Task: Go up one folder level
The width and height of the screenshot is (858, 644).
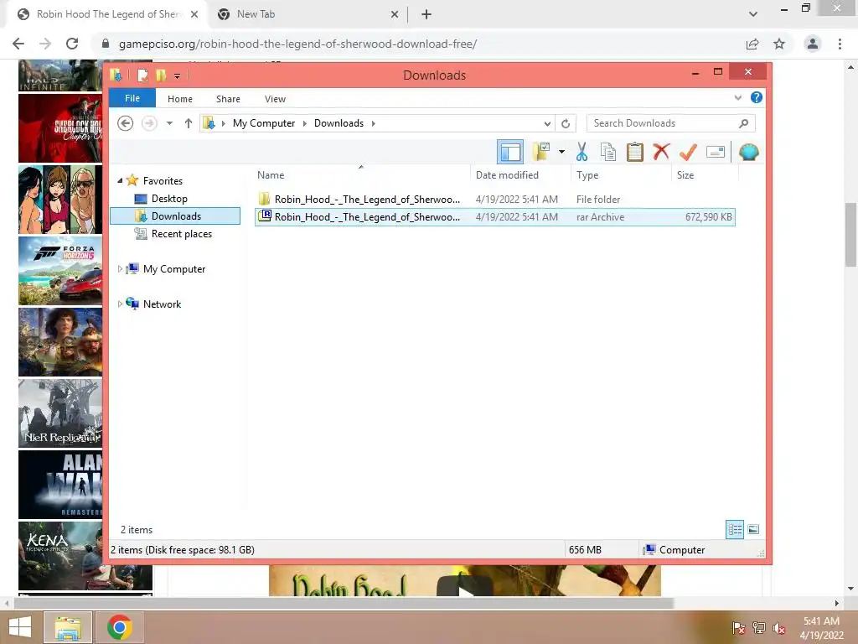Action: click(x=189, y=123)
